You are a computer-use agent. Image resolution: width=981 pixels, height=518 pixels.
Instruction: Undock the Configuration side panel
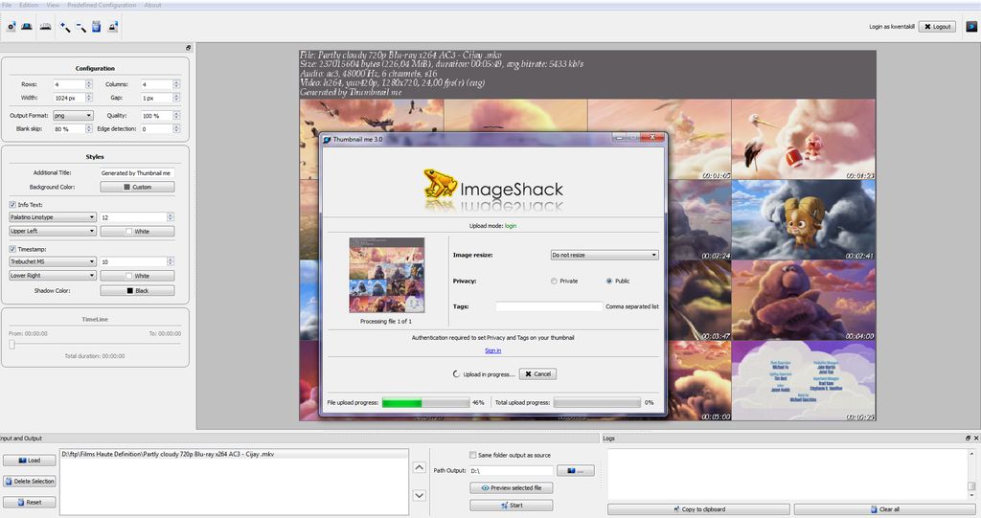click(x=189, y=48)
